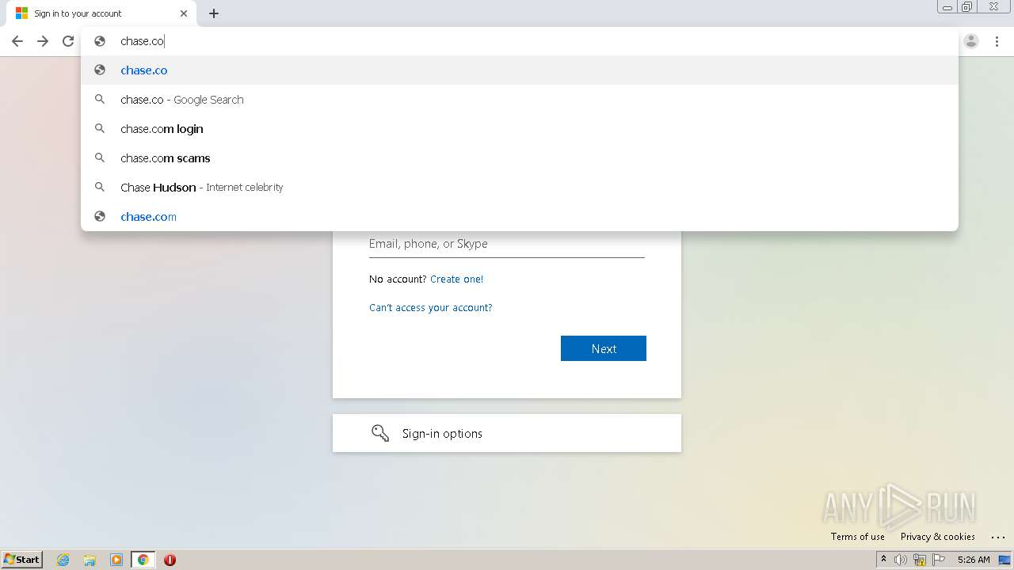
Task: Click the globe icon in address bar
Action: [100, 41]
